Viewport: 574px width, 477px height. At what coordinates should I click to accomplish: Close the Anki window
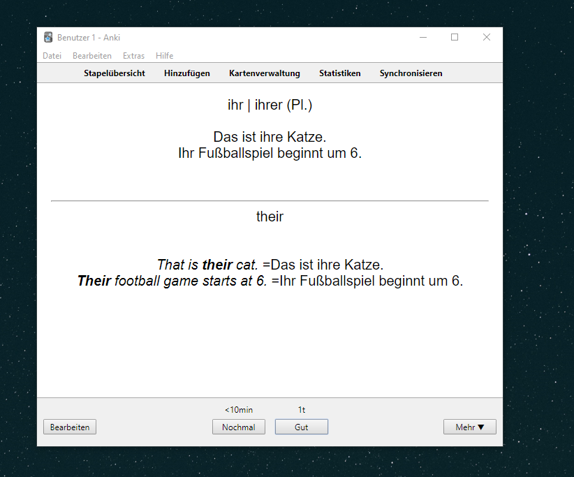click(x=487, y=37)
